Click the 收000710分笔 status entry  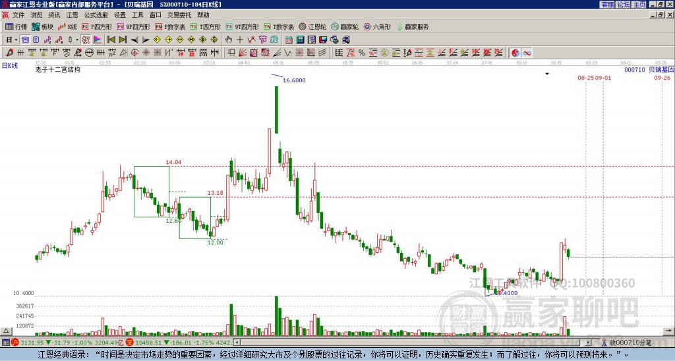[x=630, y=343]
